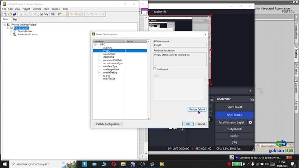This screenshot has width=299, height=168.
Task: Click the Paste toolbar icon
Action: (30, 14)
